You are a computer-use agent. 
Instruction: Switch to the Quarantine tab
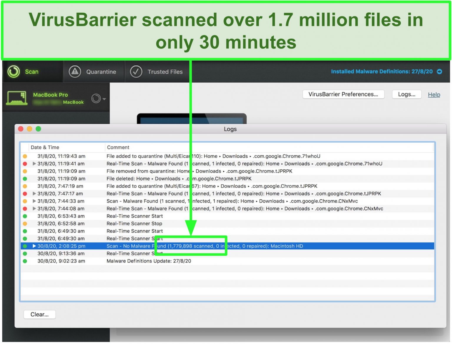(94, 72)
